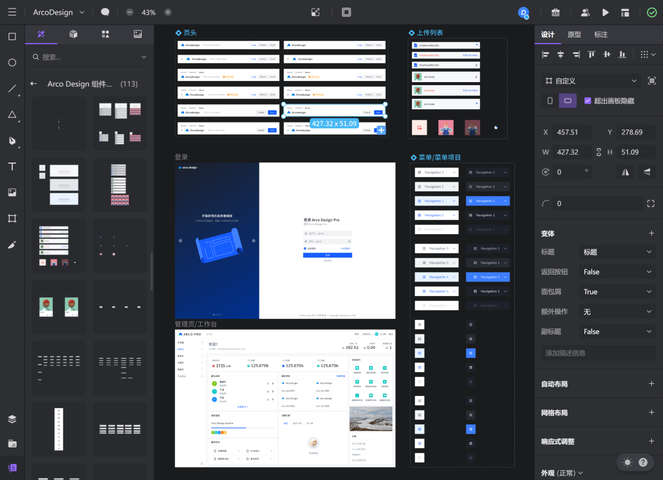Open the resource library icon at bottom
This screenshot has height=480, width=663.
pos(12,468)
